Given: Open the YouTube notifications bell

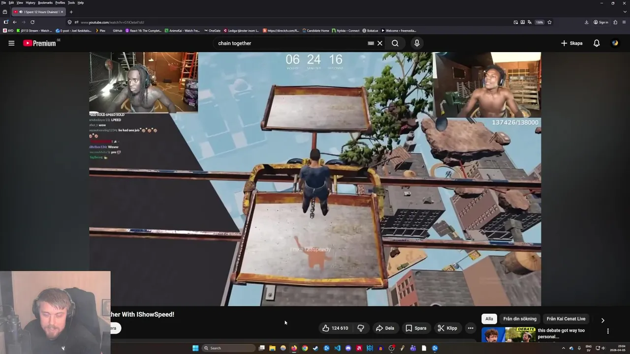Looking at the screenshot, I should click(597, 43).
